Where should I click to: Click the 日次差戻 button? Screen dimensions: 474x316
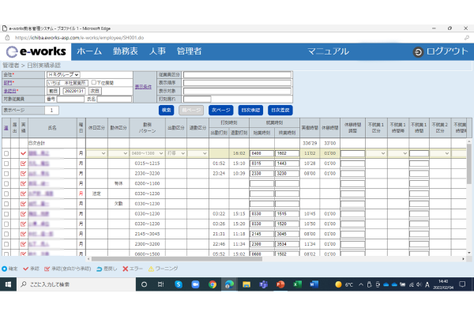pyautogui.click(x=280, y=111)
